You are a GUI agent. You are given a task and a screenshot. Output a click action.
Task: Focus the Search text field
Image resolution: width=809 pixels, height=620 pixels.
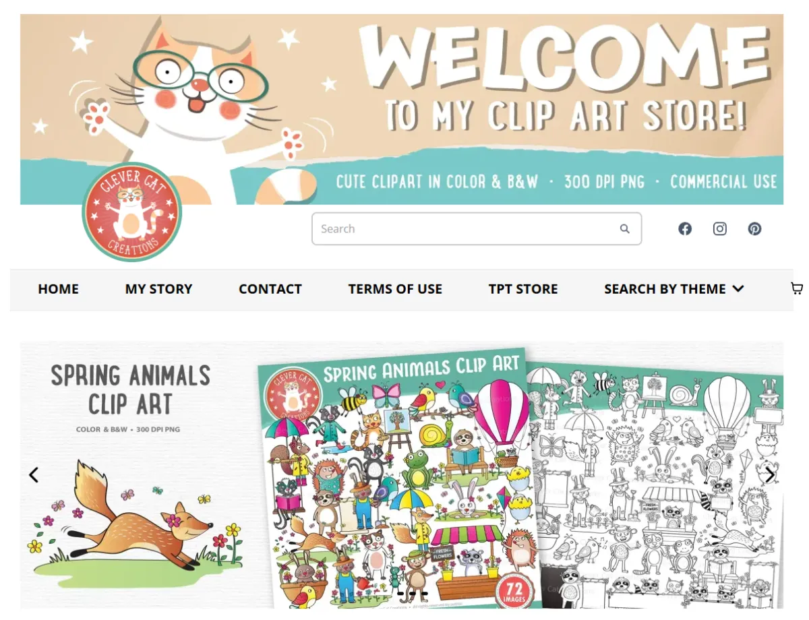pyautogui.click(x=477, y=229)
